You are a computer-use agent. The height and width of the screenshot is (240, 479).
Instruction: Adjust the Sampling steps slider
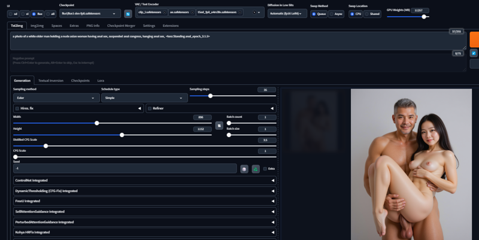(x=210, y=96)
